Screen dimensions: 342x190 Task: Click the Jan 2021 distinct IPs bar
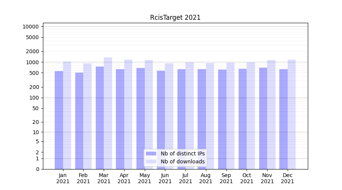[x=59, y=120]
